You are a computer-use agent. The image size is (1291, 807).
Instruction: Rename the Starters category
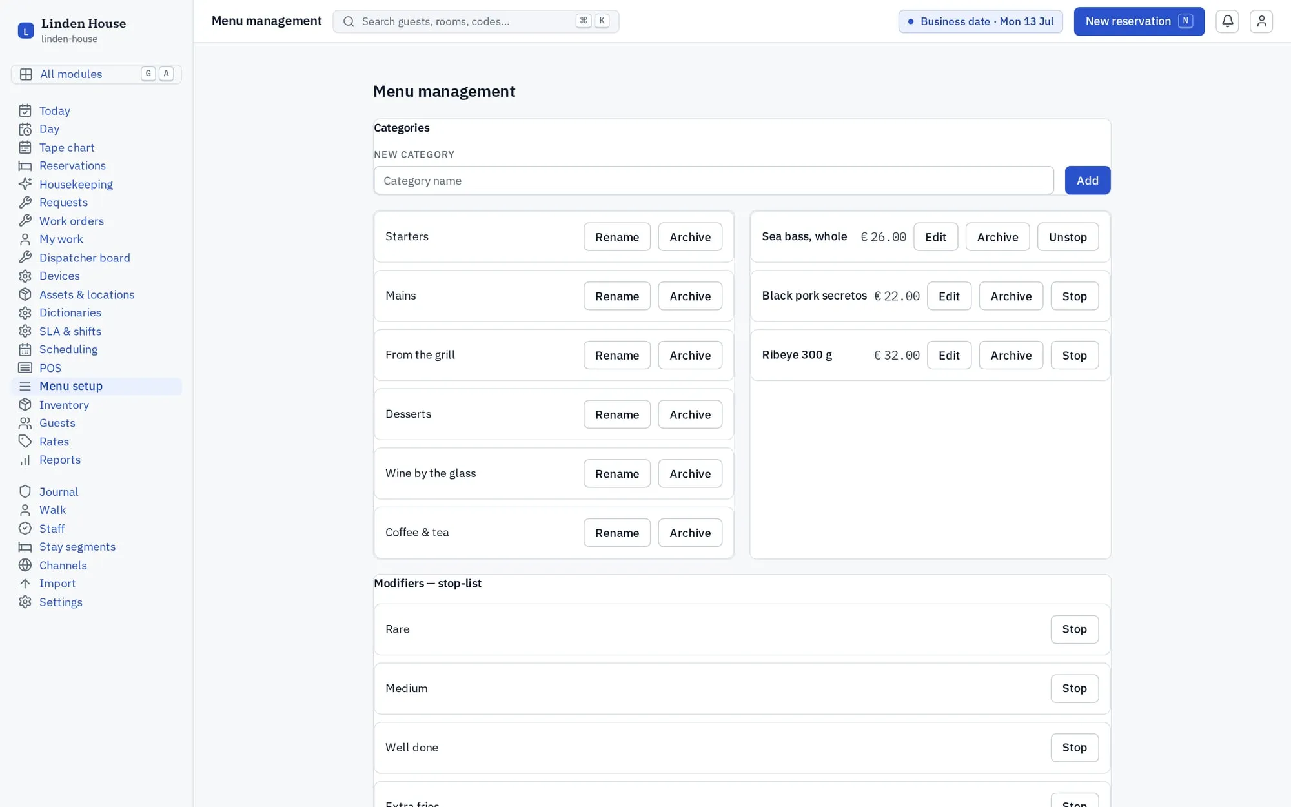pyautogui.click(x=617, y=237)
